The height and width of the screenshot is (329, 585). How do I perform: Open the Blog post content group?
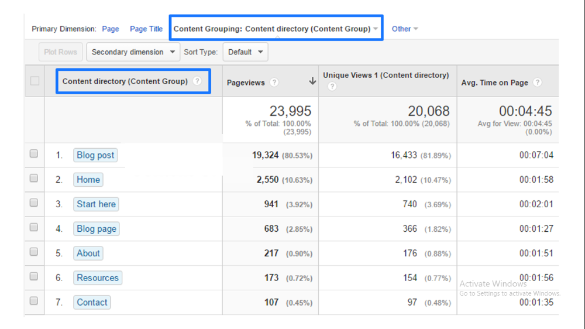click(x=95, y=155)
